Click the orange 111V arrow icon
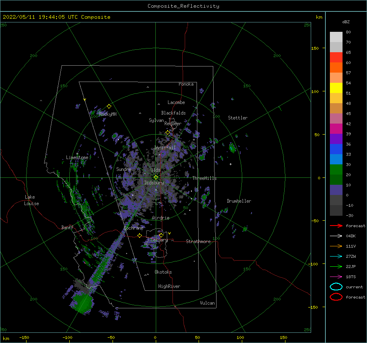Image resolution: width=367 pixels, height=343 pixels. [336, 246]
